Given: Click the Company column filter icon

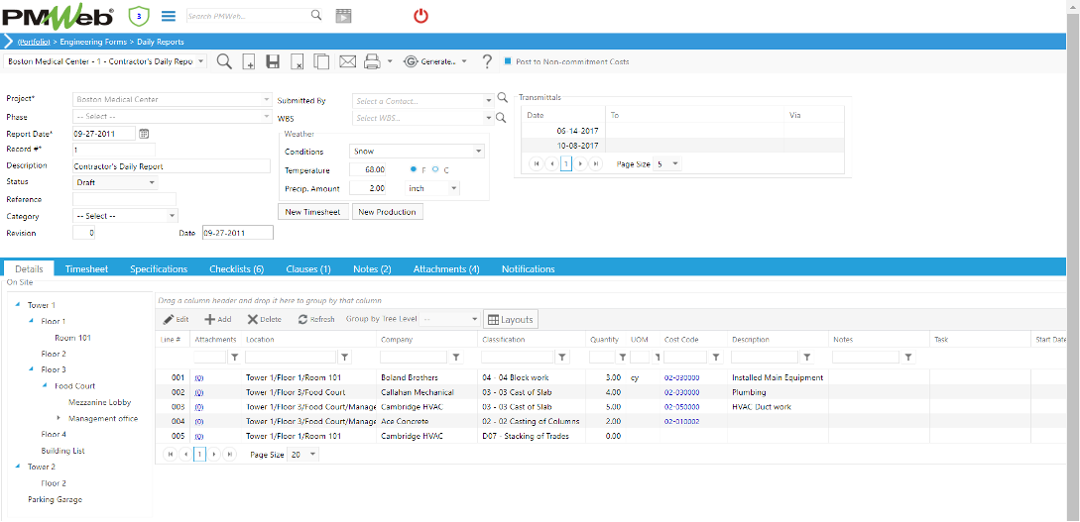Looking at the screenshot, I should [455, 357].
